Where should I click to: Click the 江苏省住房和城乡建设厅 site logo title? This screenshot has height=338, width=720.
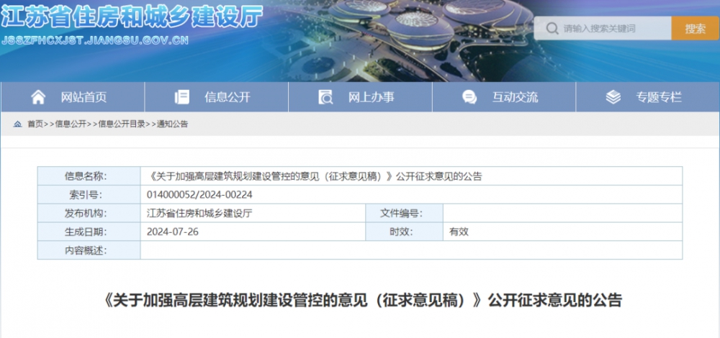pyautogui.click(x=132, y=17)
